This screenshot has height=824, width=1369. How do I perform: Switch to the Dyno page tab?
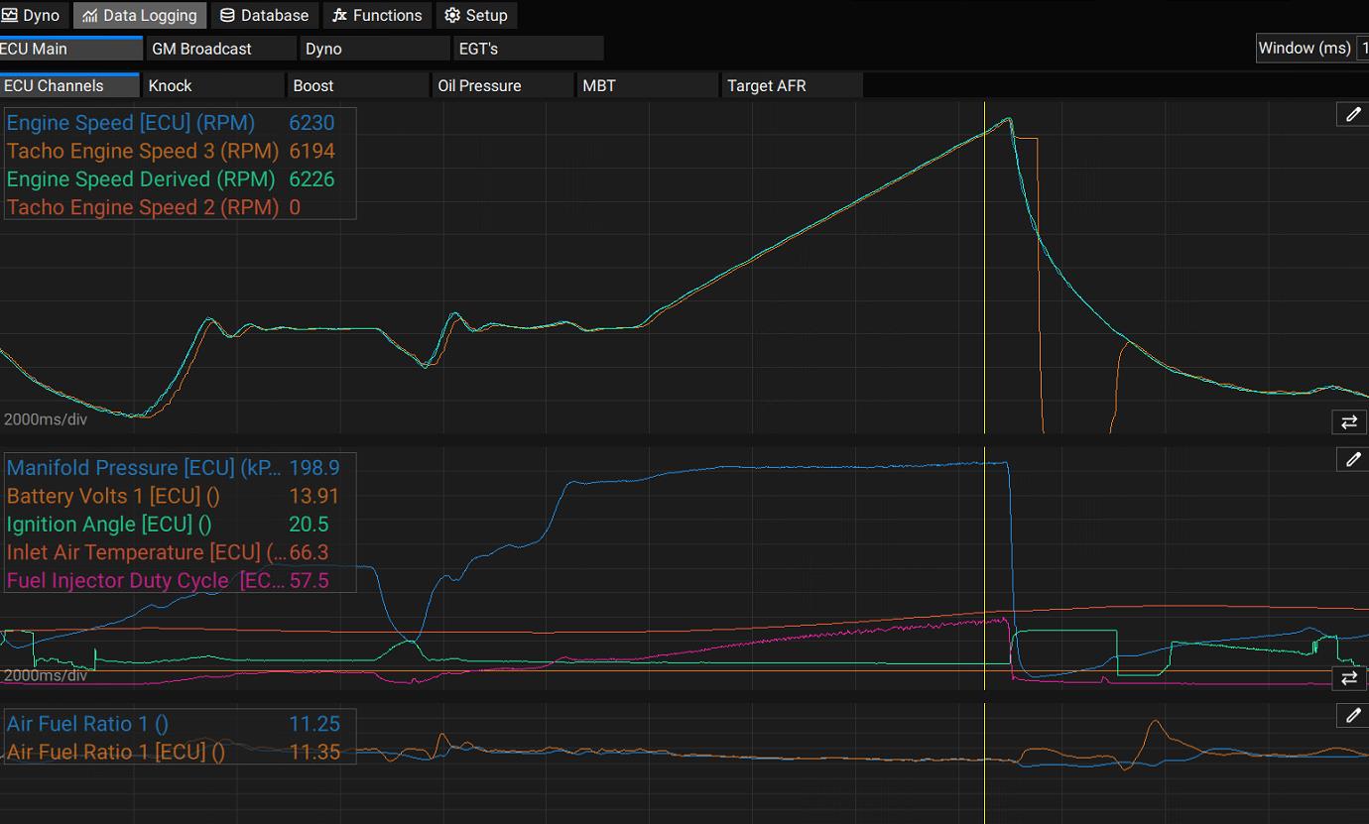[375, 49]
